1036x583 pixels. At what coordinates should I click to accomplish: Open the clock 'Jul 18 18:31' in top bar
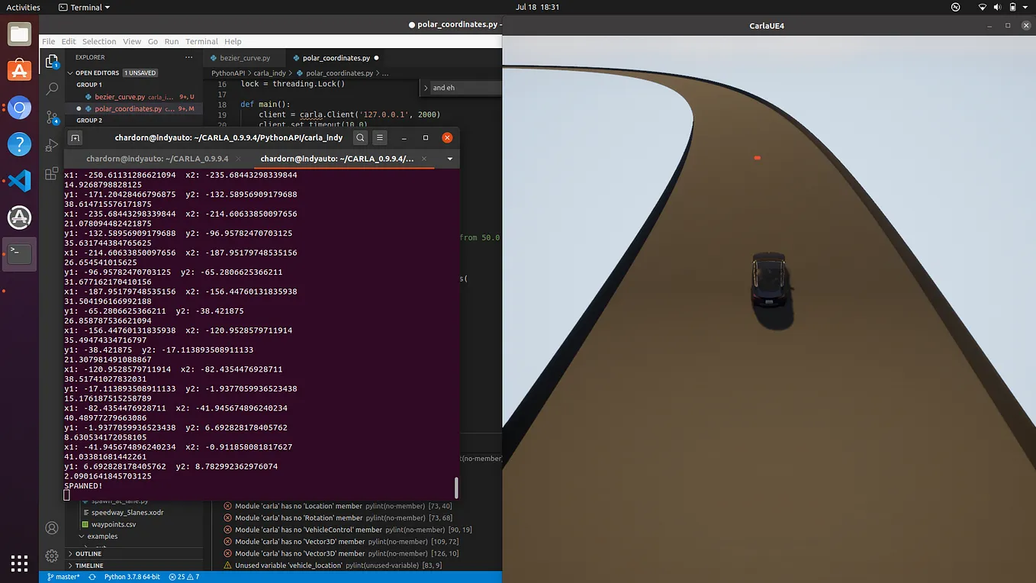tap(537, 7)
